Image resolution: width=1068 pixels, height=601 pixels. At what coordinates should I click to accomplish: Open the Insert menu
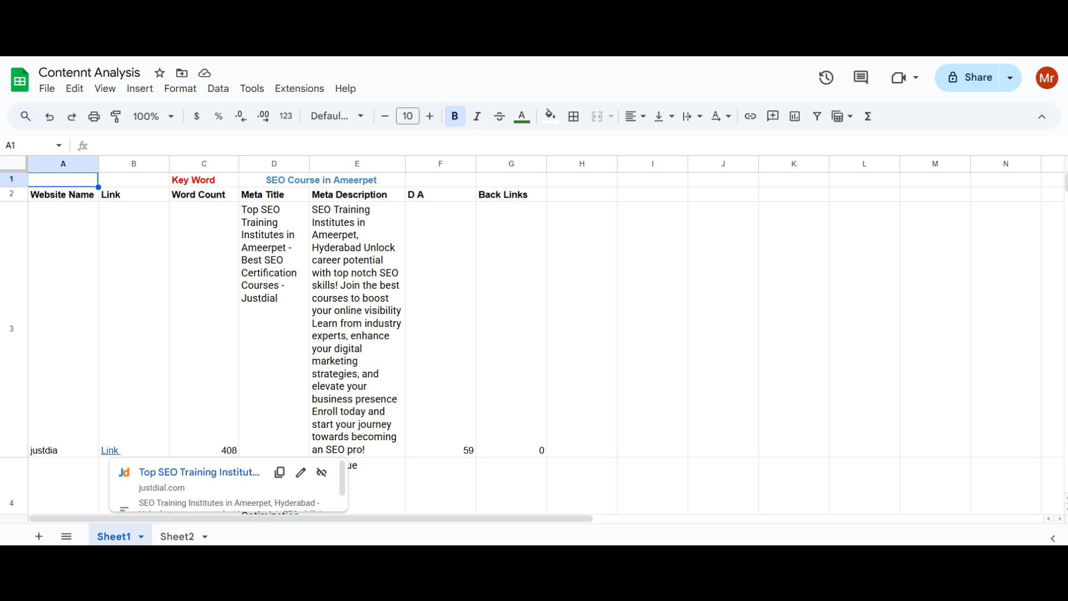coord(140,88)
